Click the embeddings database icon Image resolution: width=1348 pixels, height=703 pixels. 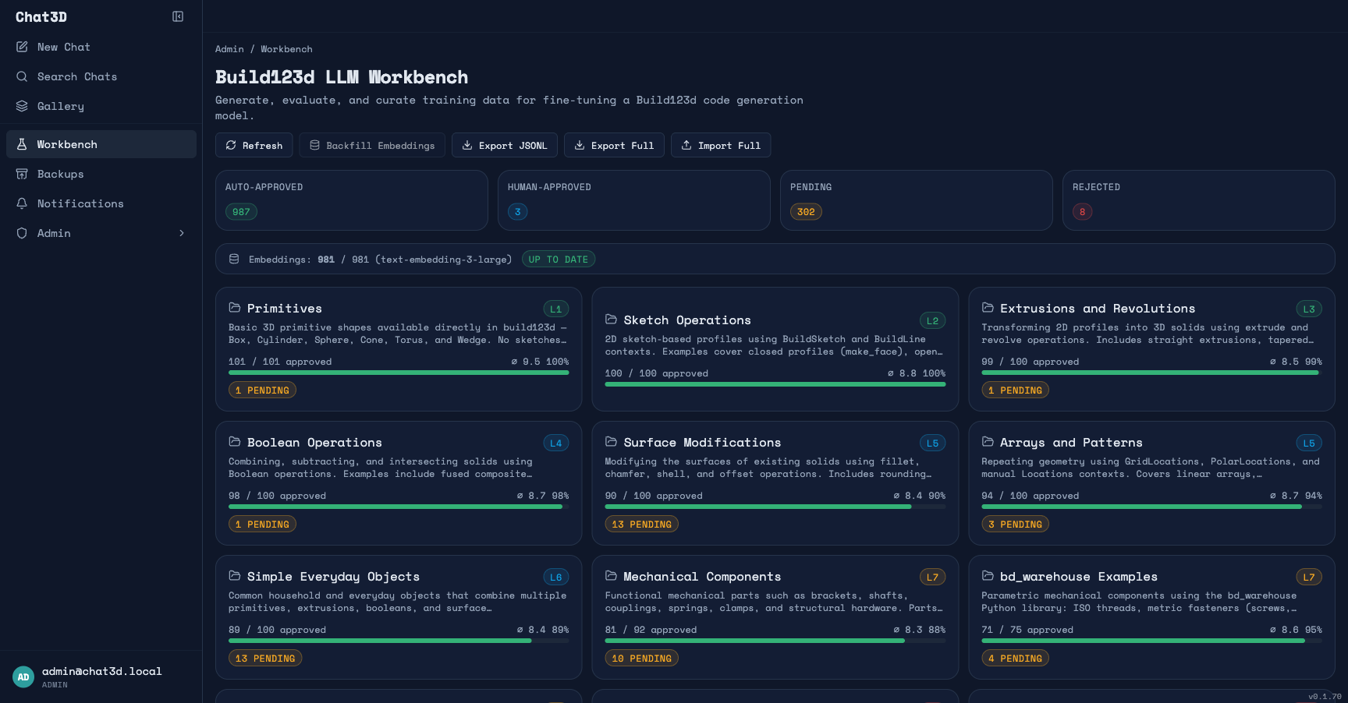tap(234, 259)
